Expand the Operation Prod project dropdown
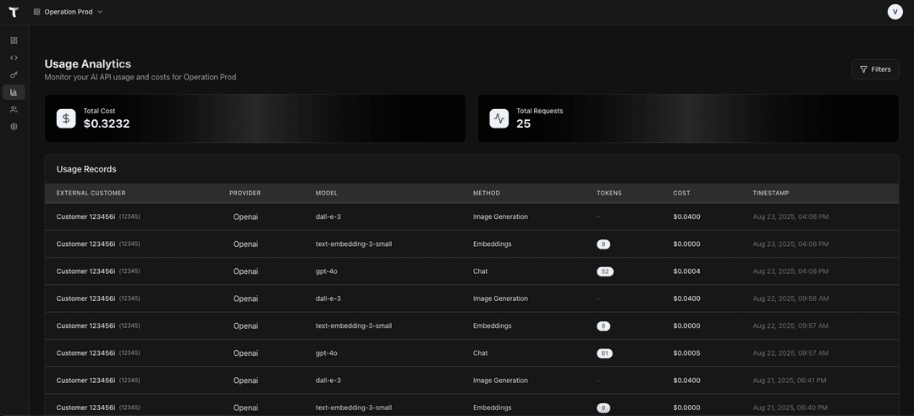The width and height of the screenshot is (914, 416). (68, 12)
